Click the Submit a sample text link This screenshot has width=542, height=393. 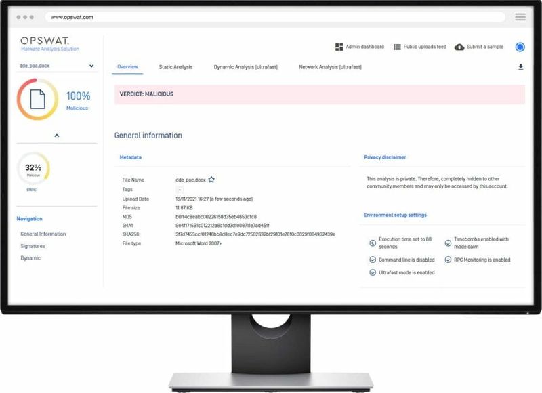[x=485, y=47]
